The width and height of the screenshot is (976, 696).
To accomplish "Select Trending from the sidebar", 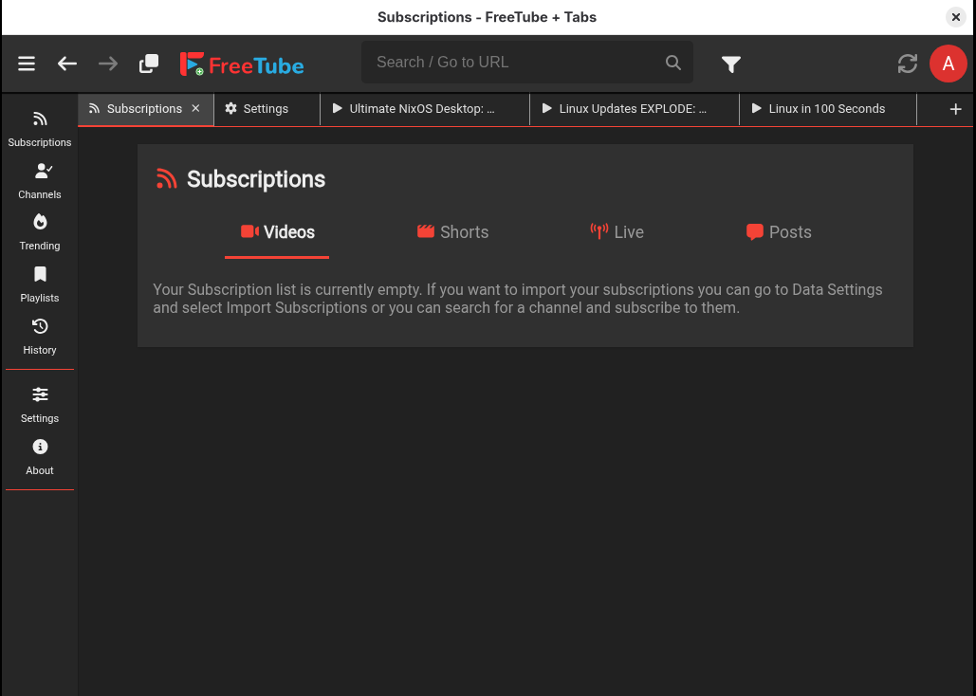I will pos(39,232).
